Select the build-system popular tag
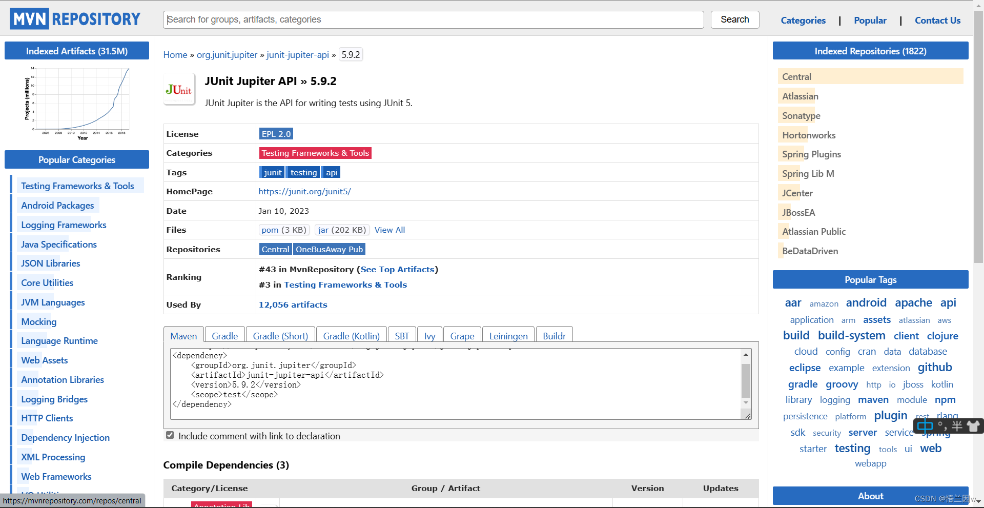Screen dimensions: 984x508 click(852, 335)
